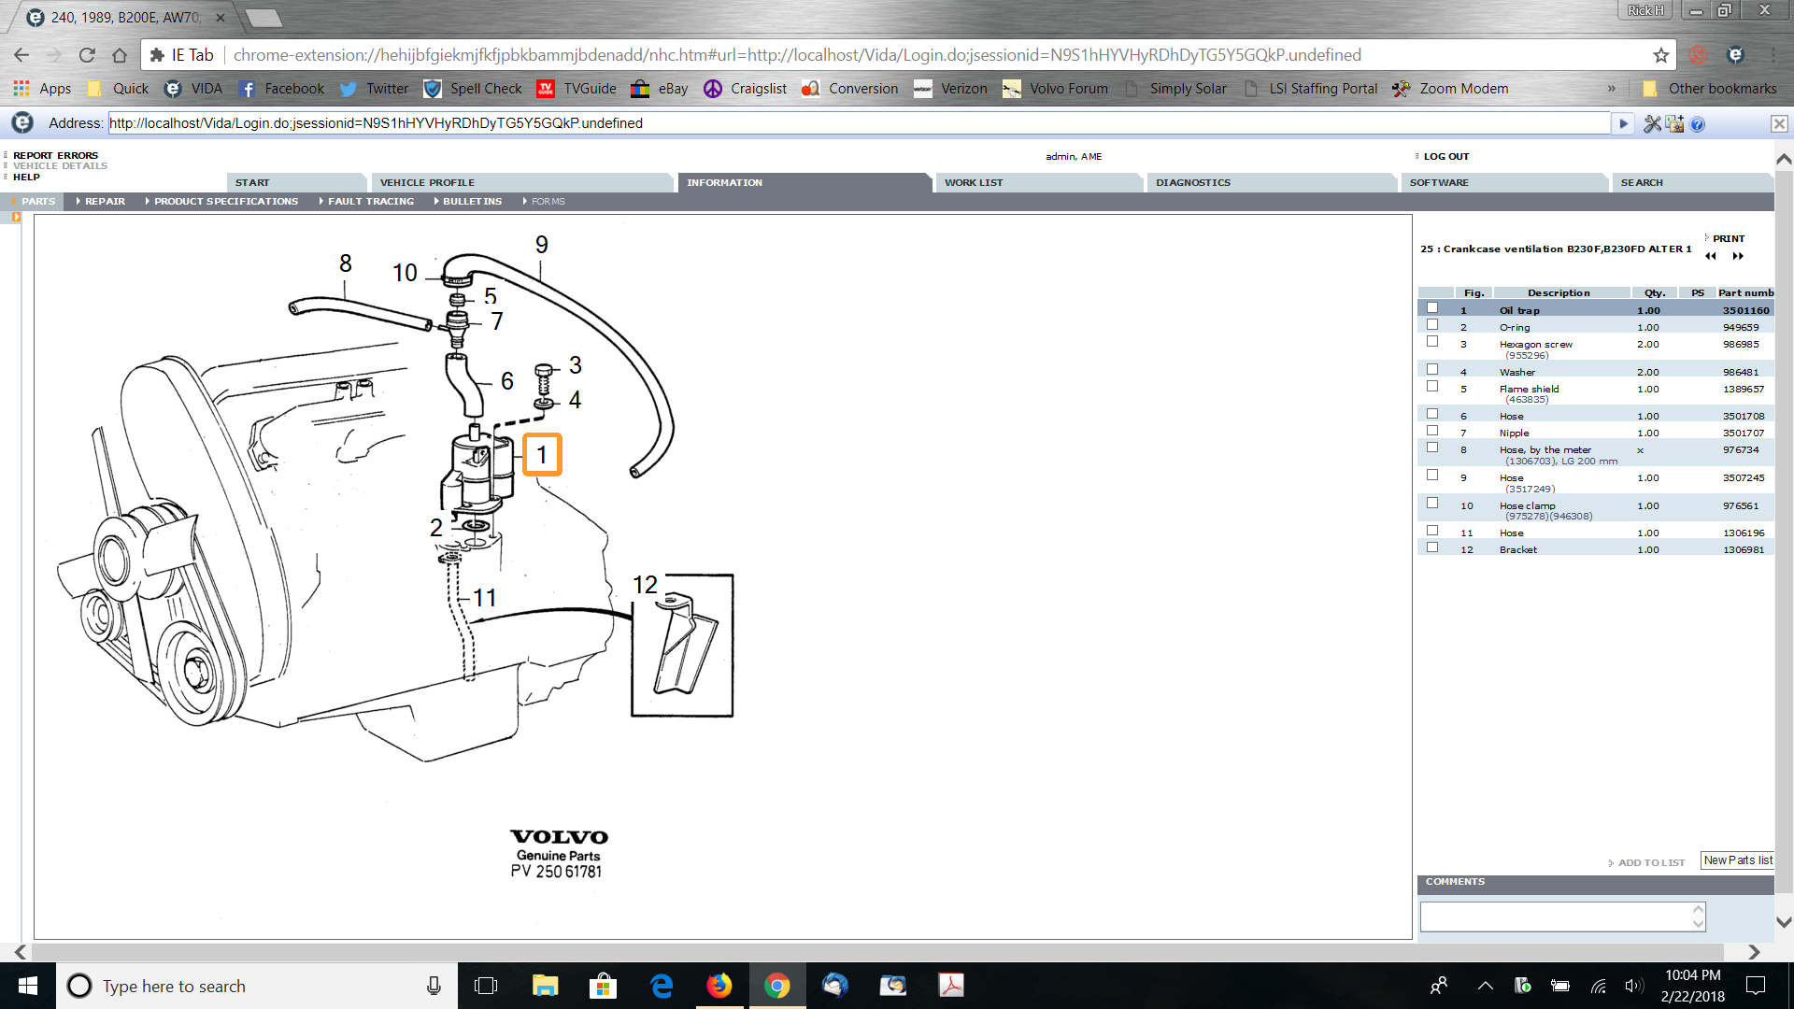Check the Flame shield row checkbox
The image size is (1794, 1009).
click(1432, 387)
